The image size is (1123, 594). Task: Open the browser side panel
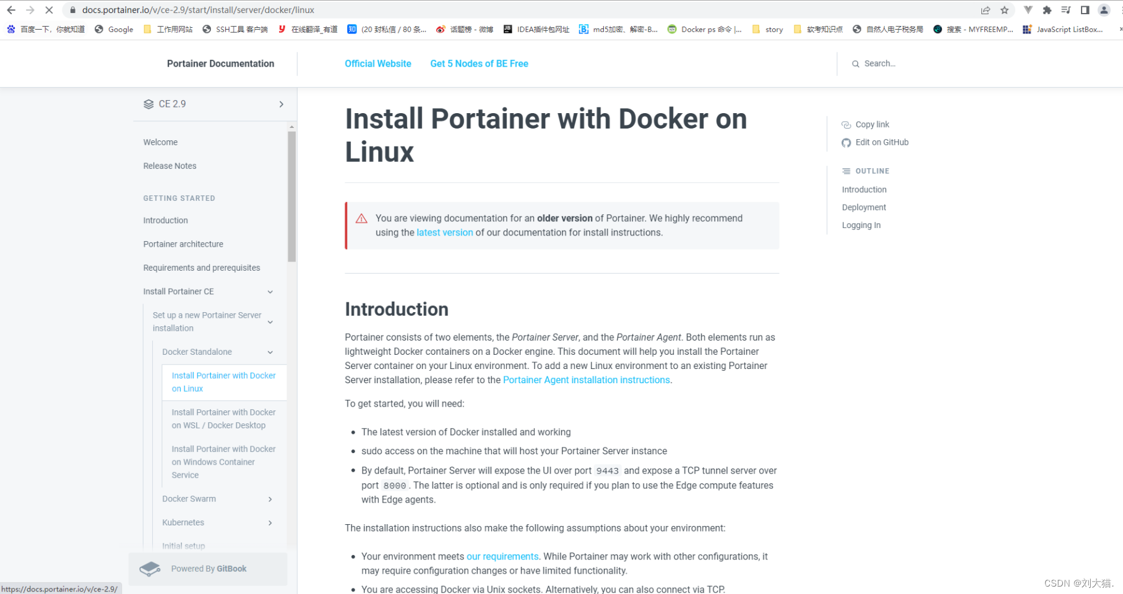1085,10
